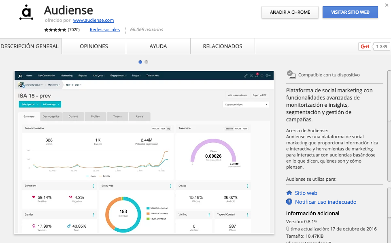Visit the www.audiense.com link
The height and width of the screenshot is (243, 391).
click(x=93, y=20)
